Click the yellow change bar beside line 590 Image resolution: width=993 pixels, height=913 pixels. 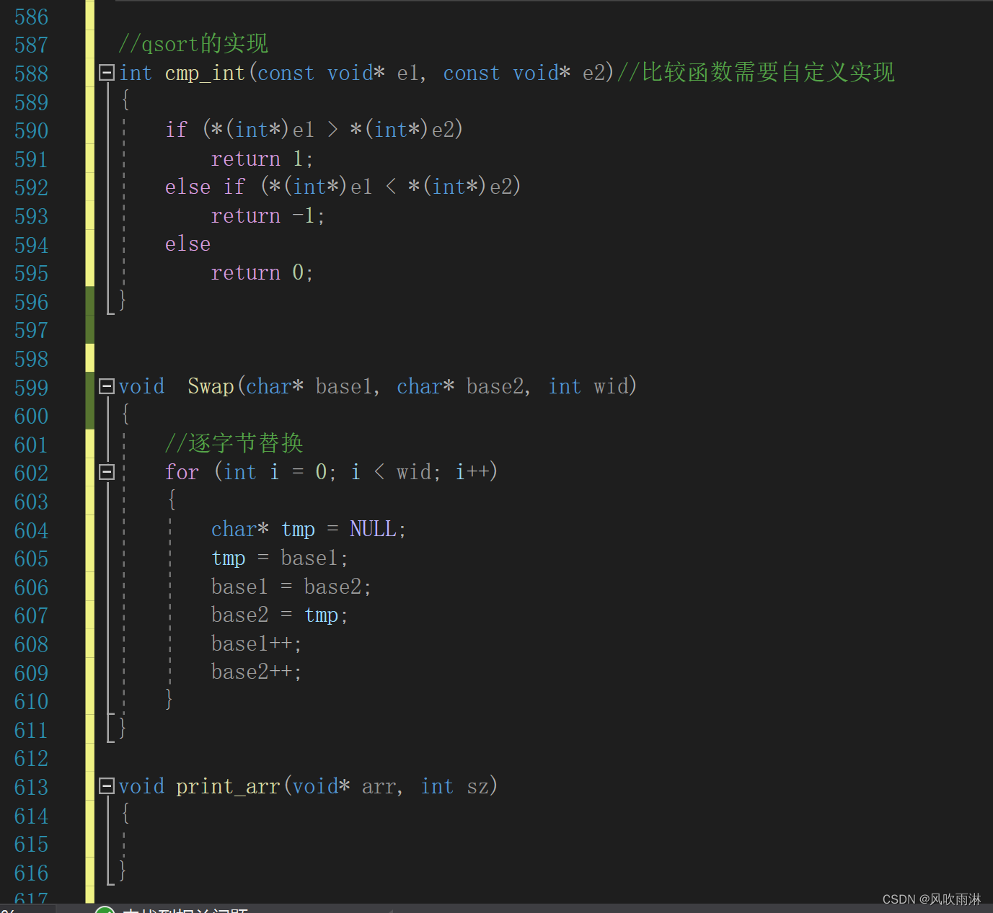[x=89, y=130]
